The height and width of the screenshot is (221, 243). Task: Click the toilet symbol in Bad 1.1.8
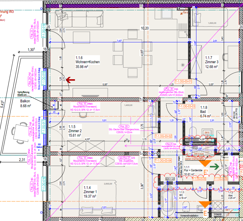click(193, 132)
